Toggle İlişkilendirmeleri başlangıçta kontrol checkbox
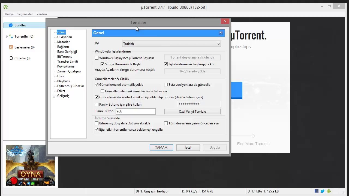Viewport: 349px width, 196px height. pos(166,64)
